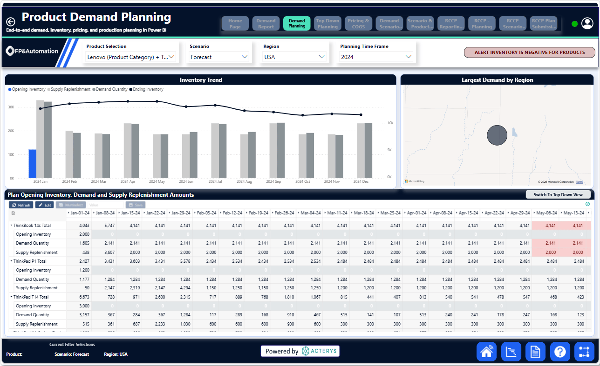Collapse the ThinkPad P1 Total row
The image size is (600, 366).
[11, 261]
